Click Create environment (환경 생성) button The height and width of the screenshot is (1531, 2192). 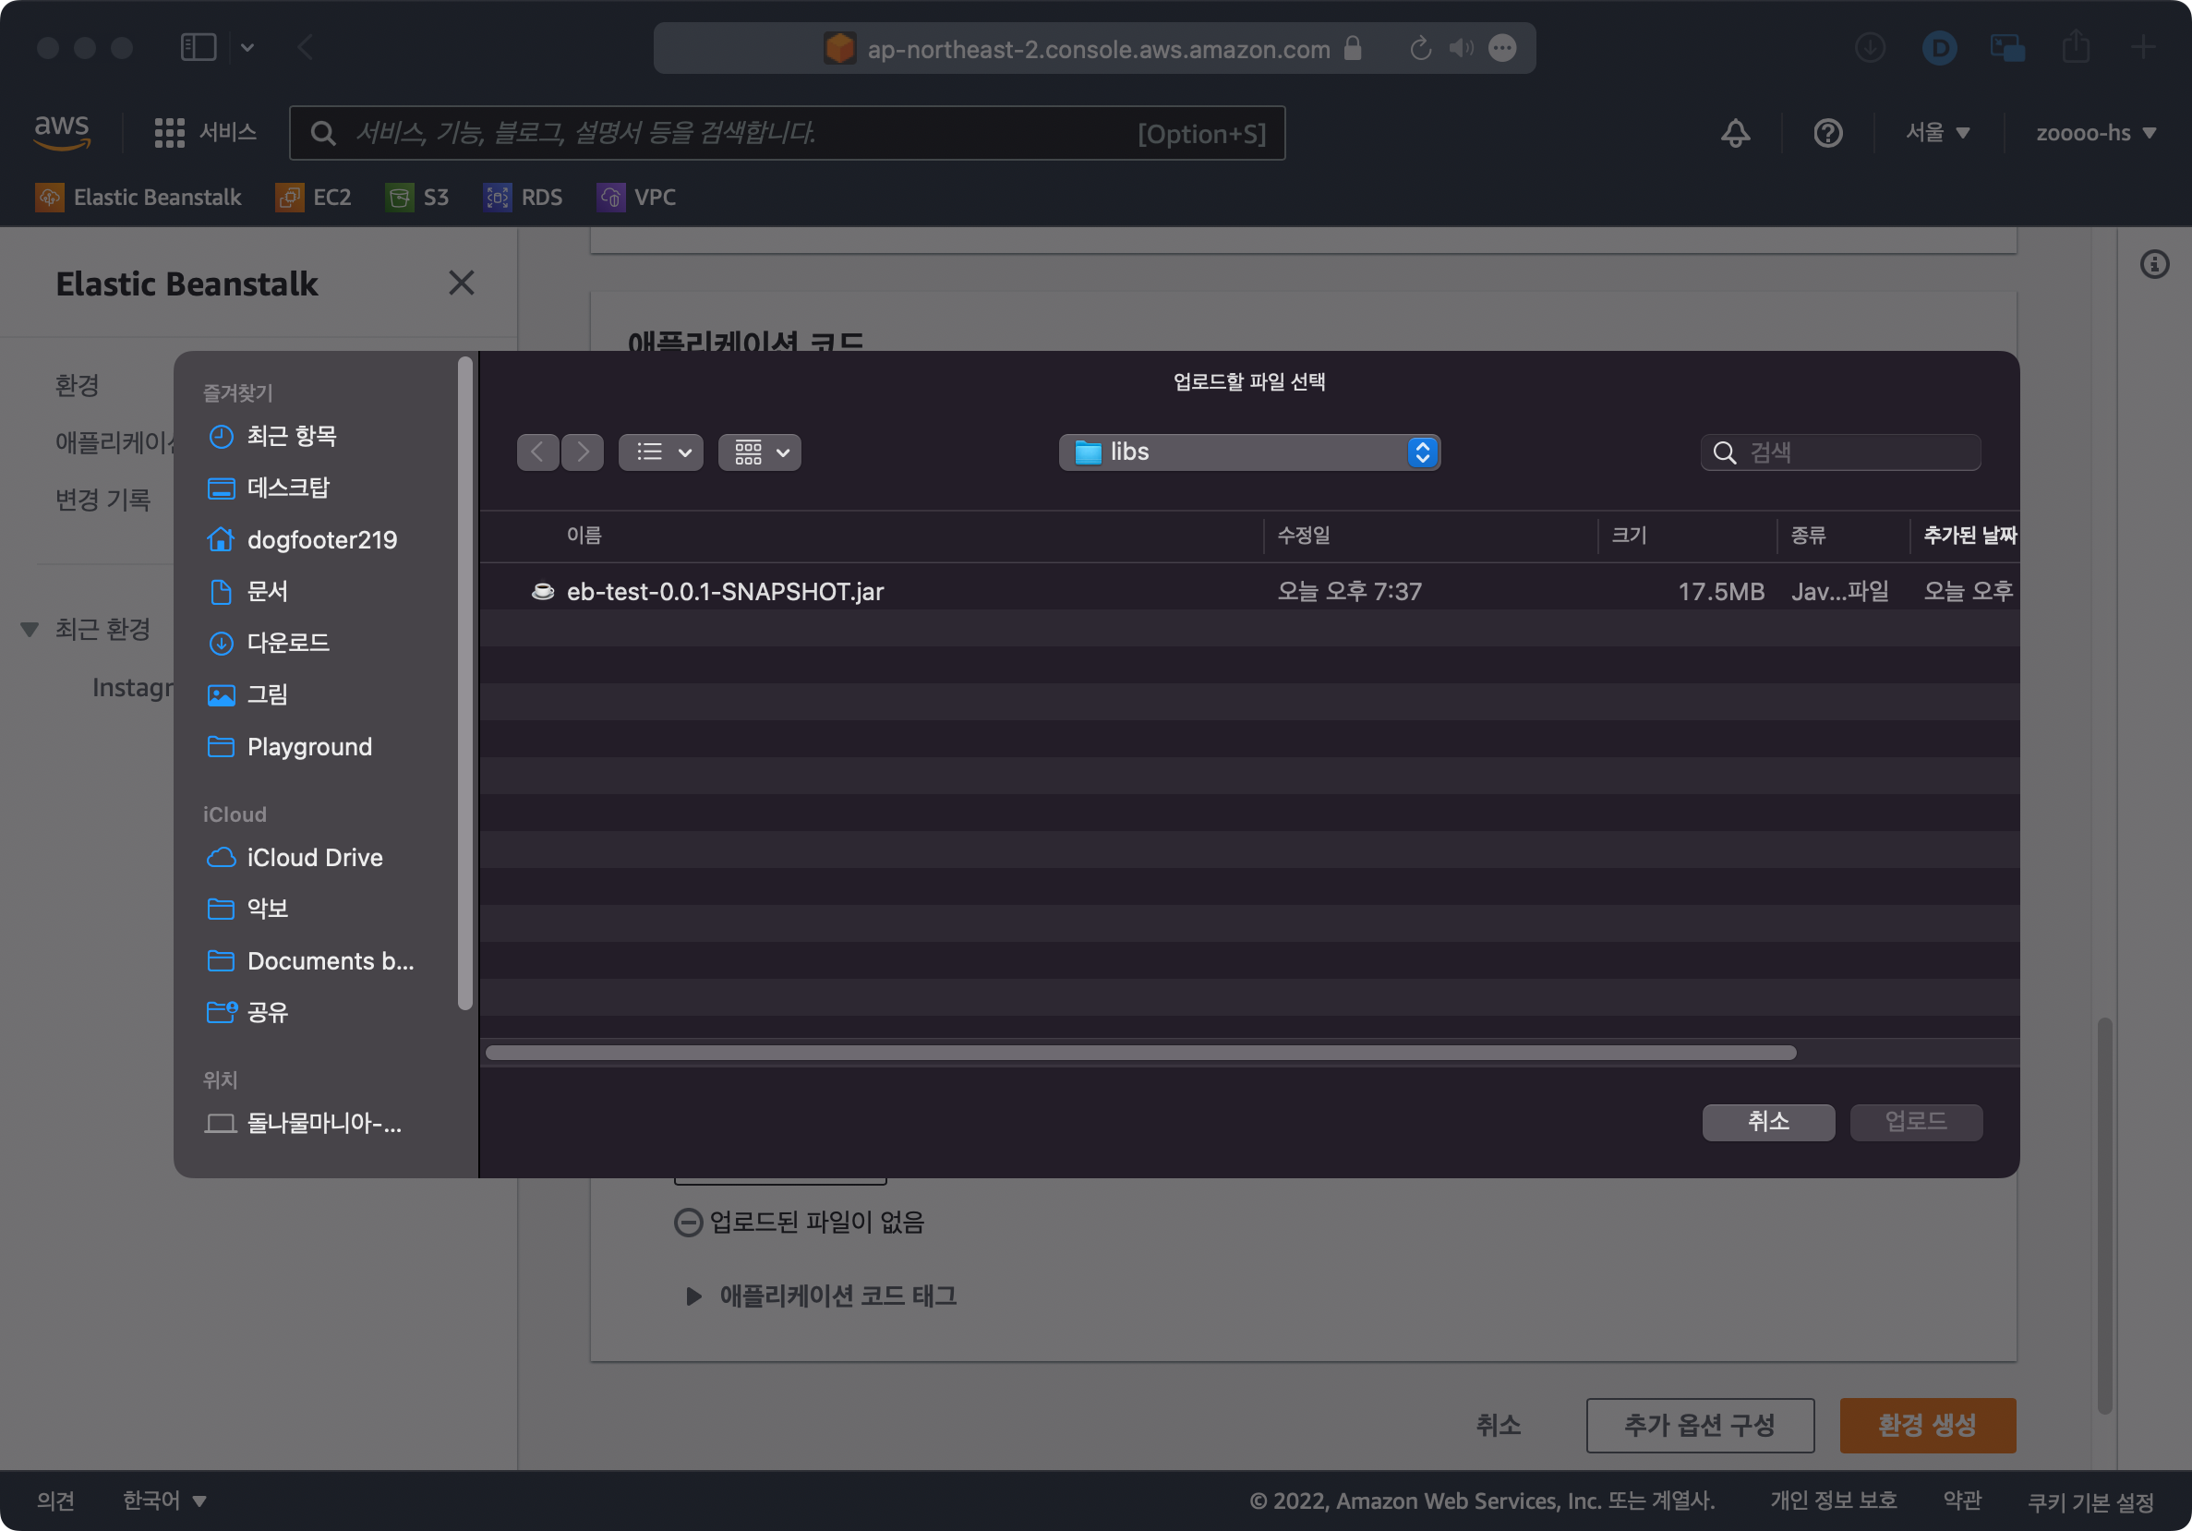click(1927, 1425)
